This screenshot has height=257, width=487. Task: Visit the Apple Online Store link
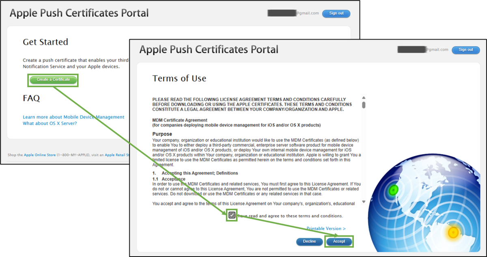pos(40,155)
